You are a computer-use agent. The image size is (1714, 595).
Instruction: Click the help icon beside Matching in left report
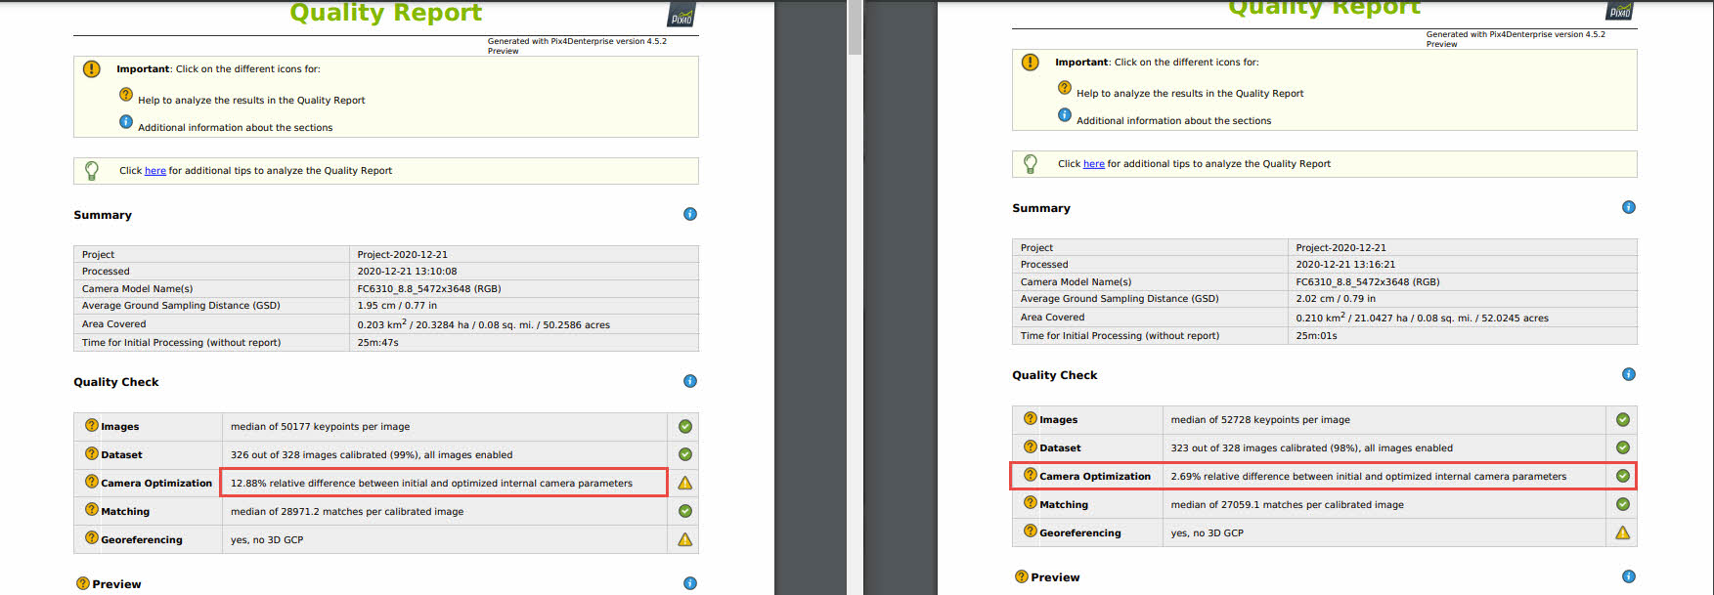(92, 510)
